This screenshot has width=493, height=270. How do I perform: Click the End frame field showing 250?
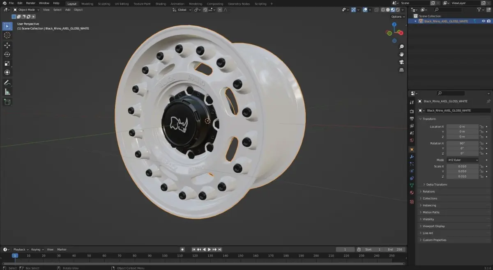396,249
